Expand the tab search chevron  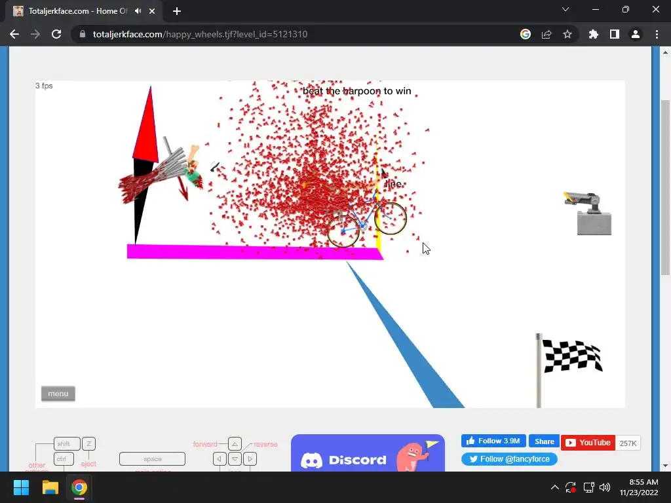(566, 9)
